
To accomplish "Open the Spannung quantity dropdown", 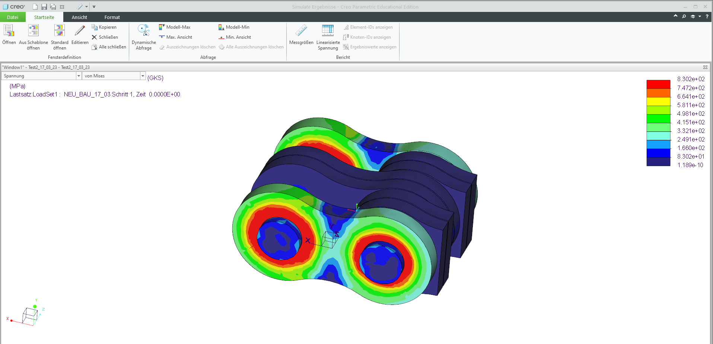I will 79,76.
